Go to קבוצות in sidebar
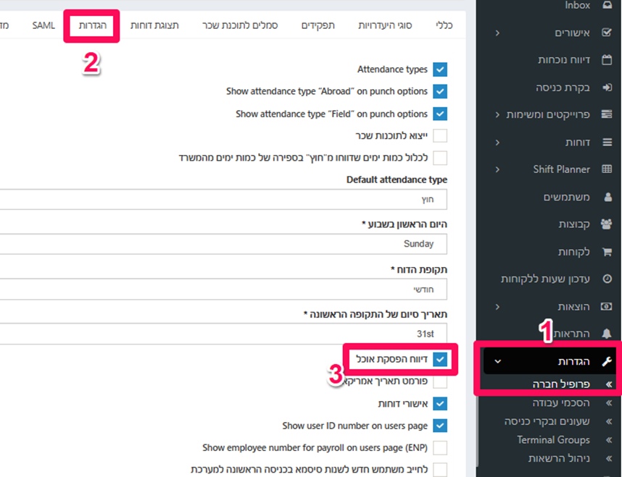This screenshot has width=622, height=477. click(574, 224)
